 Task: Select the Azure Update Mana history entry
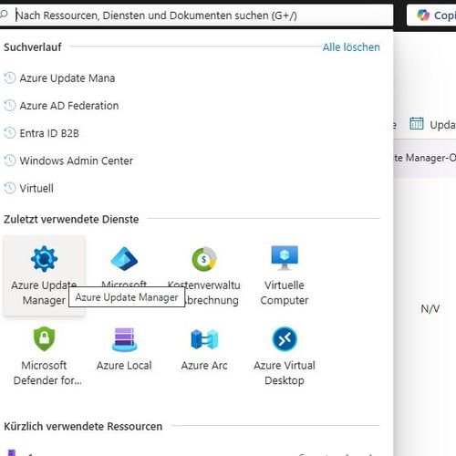click(x=67, y=78)
